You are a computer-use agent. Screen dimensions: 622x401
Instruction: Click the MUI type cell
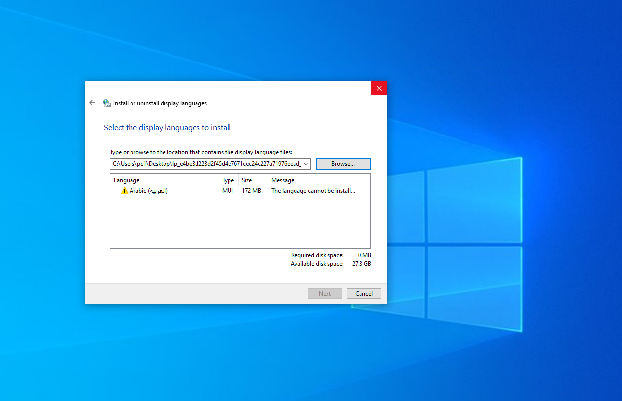[228, 191]
